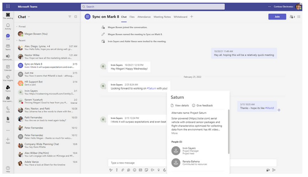Add a new tab with plus icon
The image size is (308, 177).
(192, 17)
